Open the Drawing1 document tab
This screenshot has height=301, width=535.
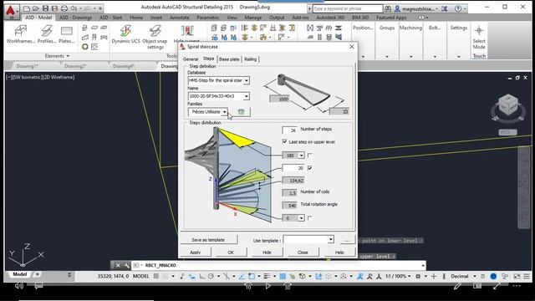[x=27, y=66]
